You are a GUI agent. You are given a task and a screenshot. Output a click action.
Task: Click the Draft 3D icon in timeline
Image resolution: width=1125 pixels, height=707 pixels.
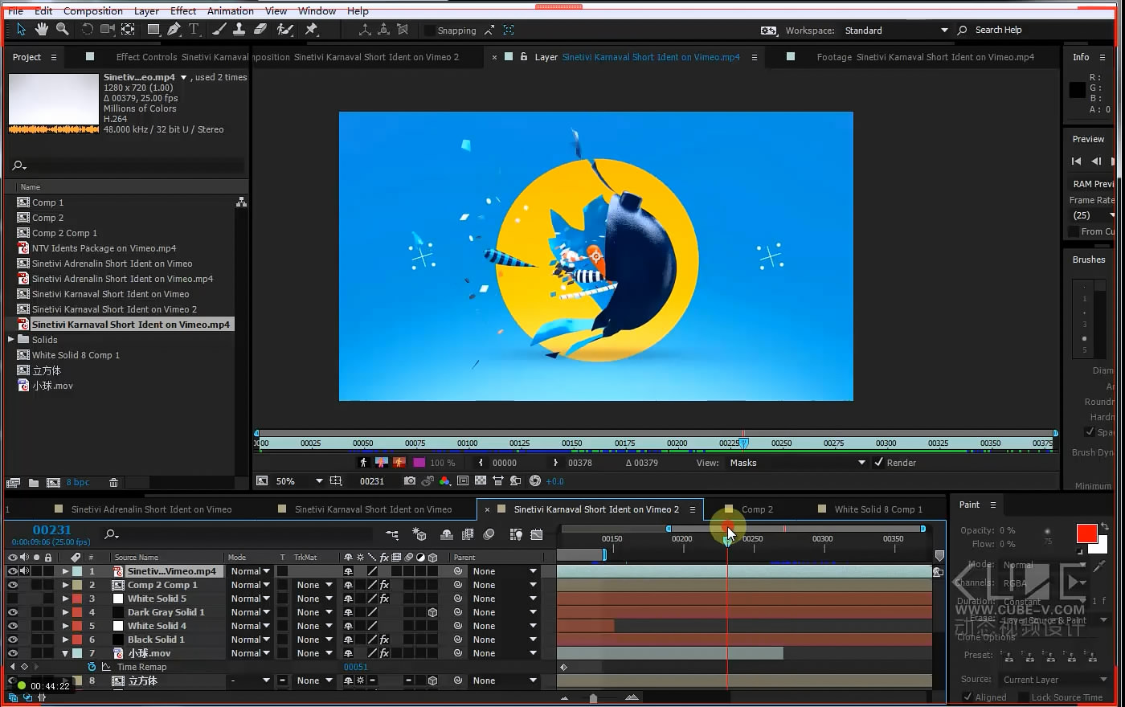419,534
